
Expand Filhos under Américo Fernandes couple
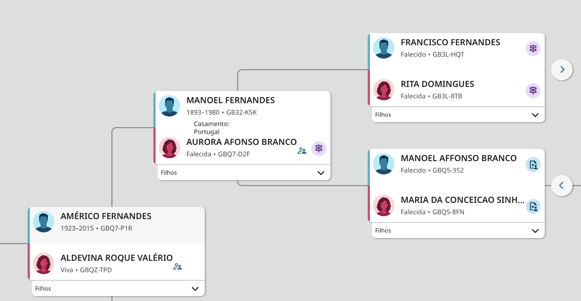pyautogui.click(x=195, y=289)
